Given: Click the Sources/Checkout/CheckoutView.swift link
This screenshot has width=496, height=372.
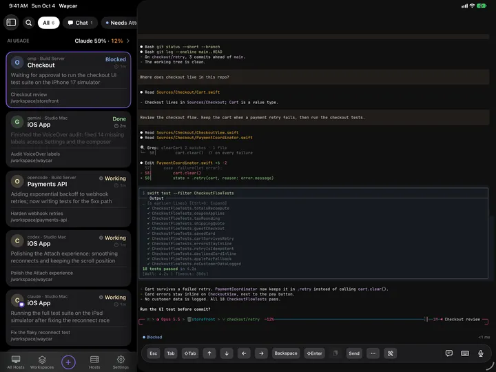Looking at the screenshot, I should pyautogui.click(x=198, y=132).
